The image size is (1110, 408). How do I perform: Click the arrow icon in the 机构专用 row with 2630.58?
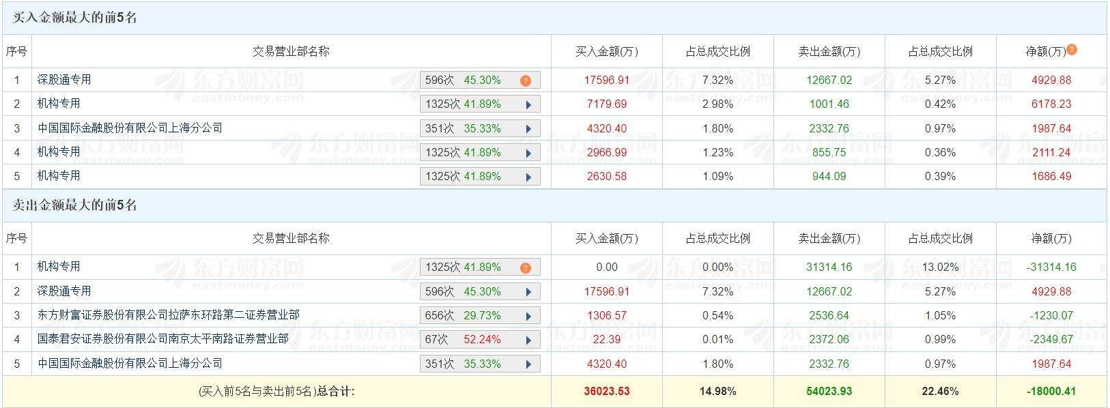tap(528, 177)
